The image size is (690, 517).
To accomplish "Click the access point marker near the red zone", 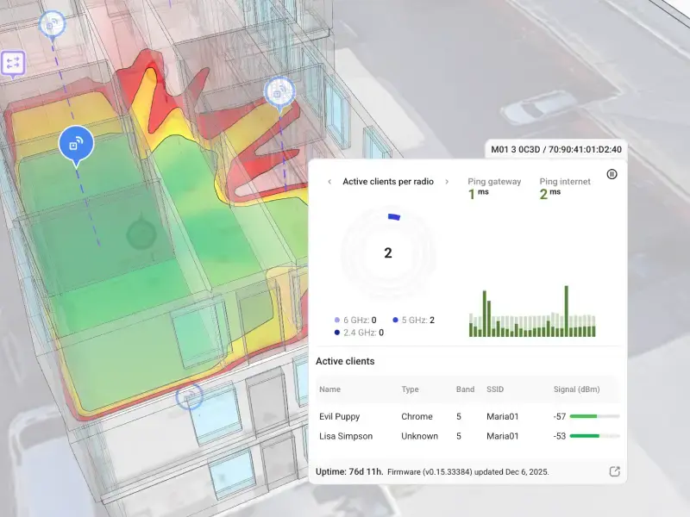I will (279, 90).
